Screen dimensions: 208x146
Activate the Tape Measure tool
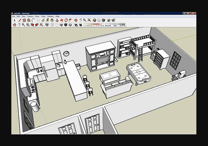(47, 20)
